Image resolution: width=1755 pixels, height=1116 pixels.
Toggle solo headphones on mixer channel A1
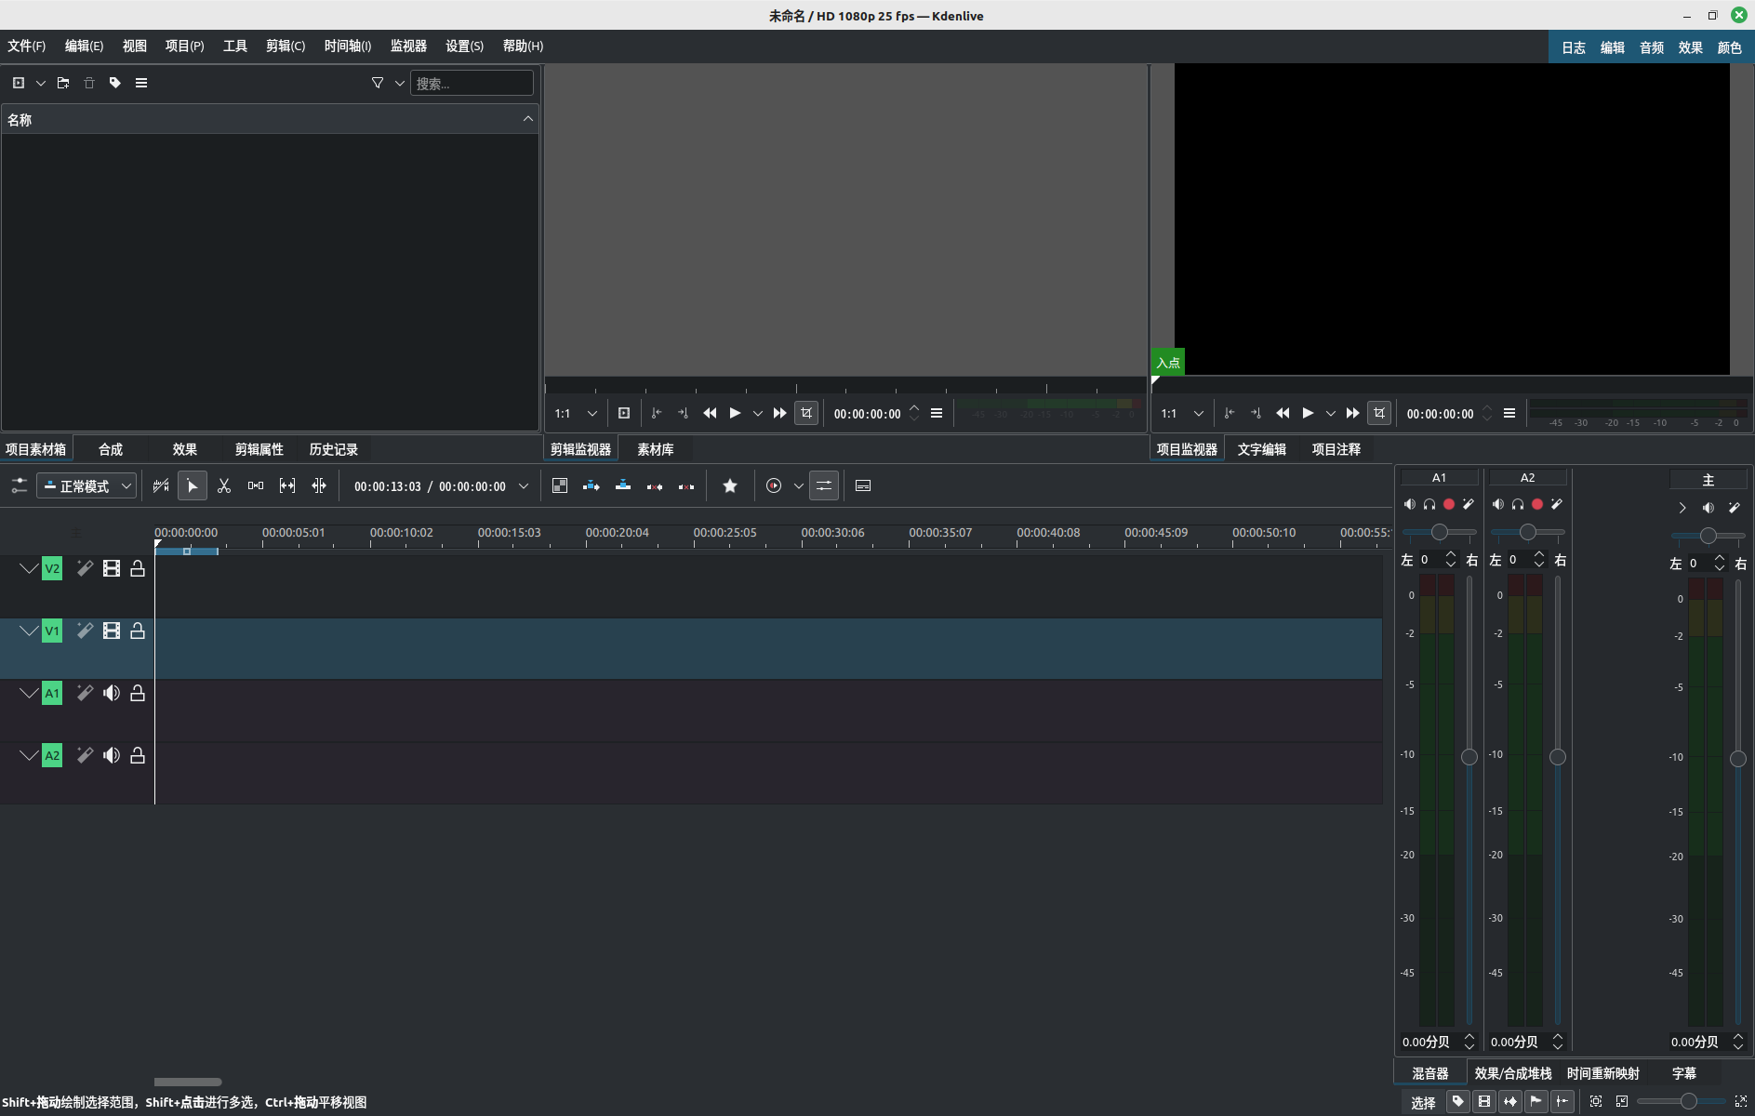tap(1429, 504)
